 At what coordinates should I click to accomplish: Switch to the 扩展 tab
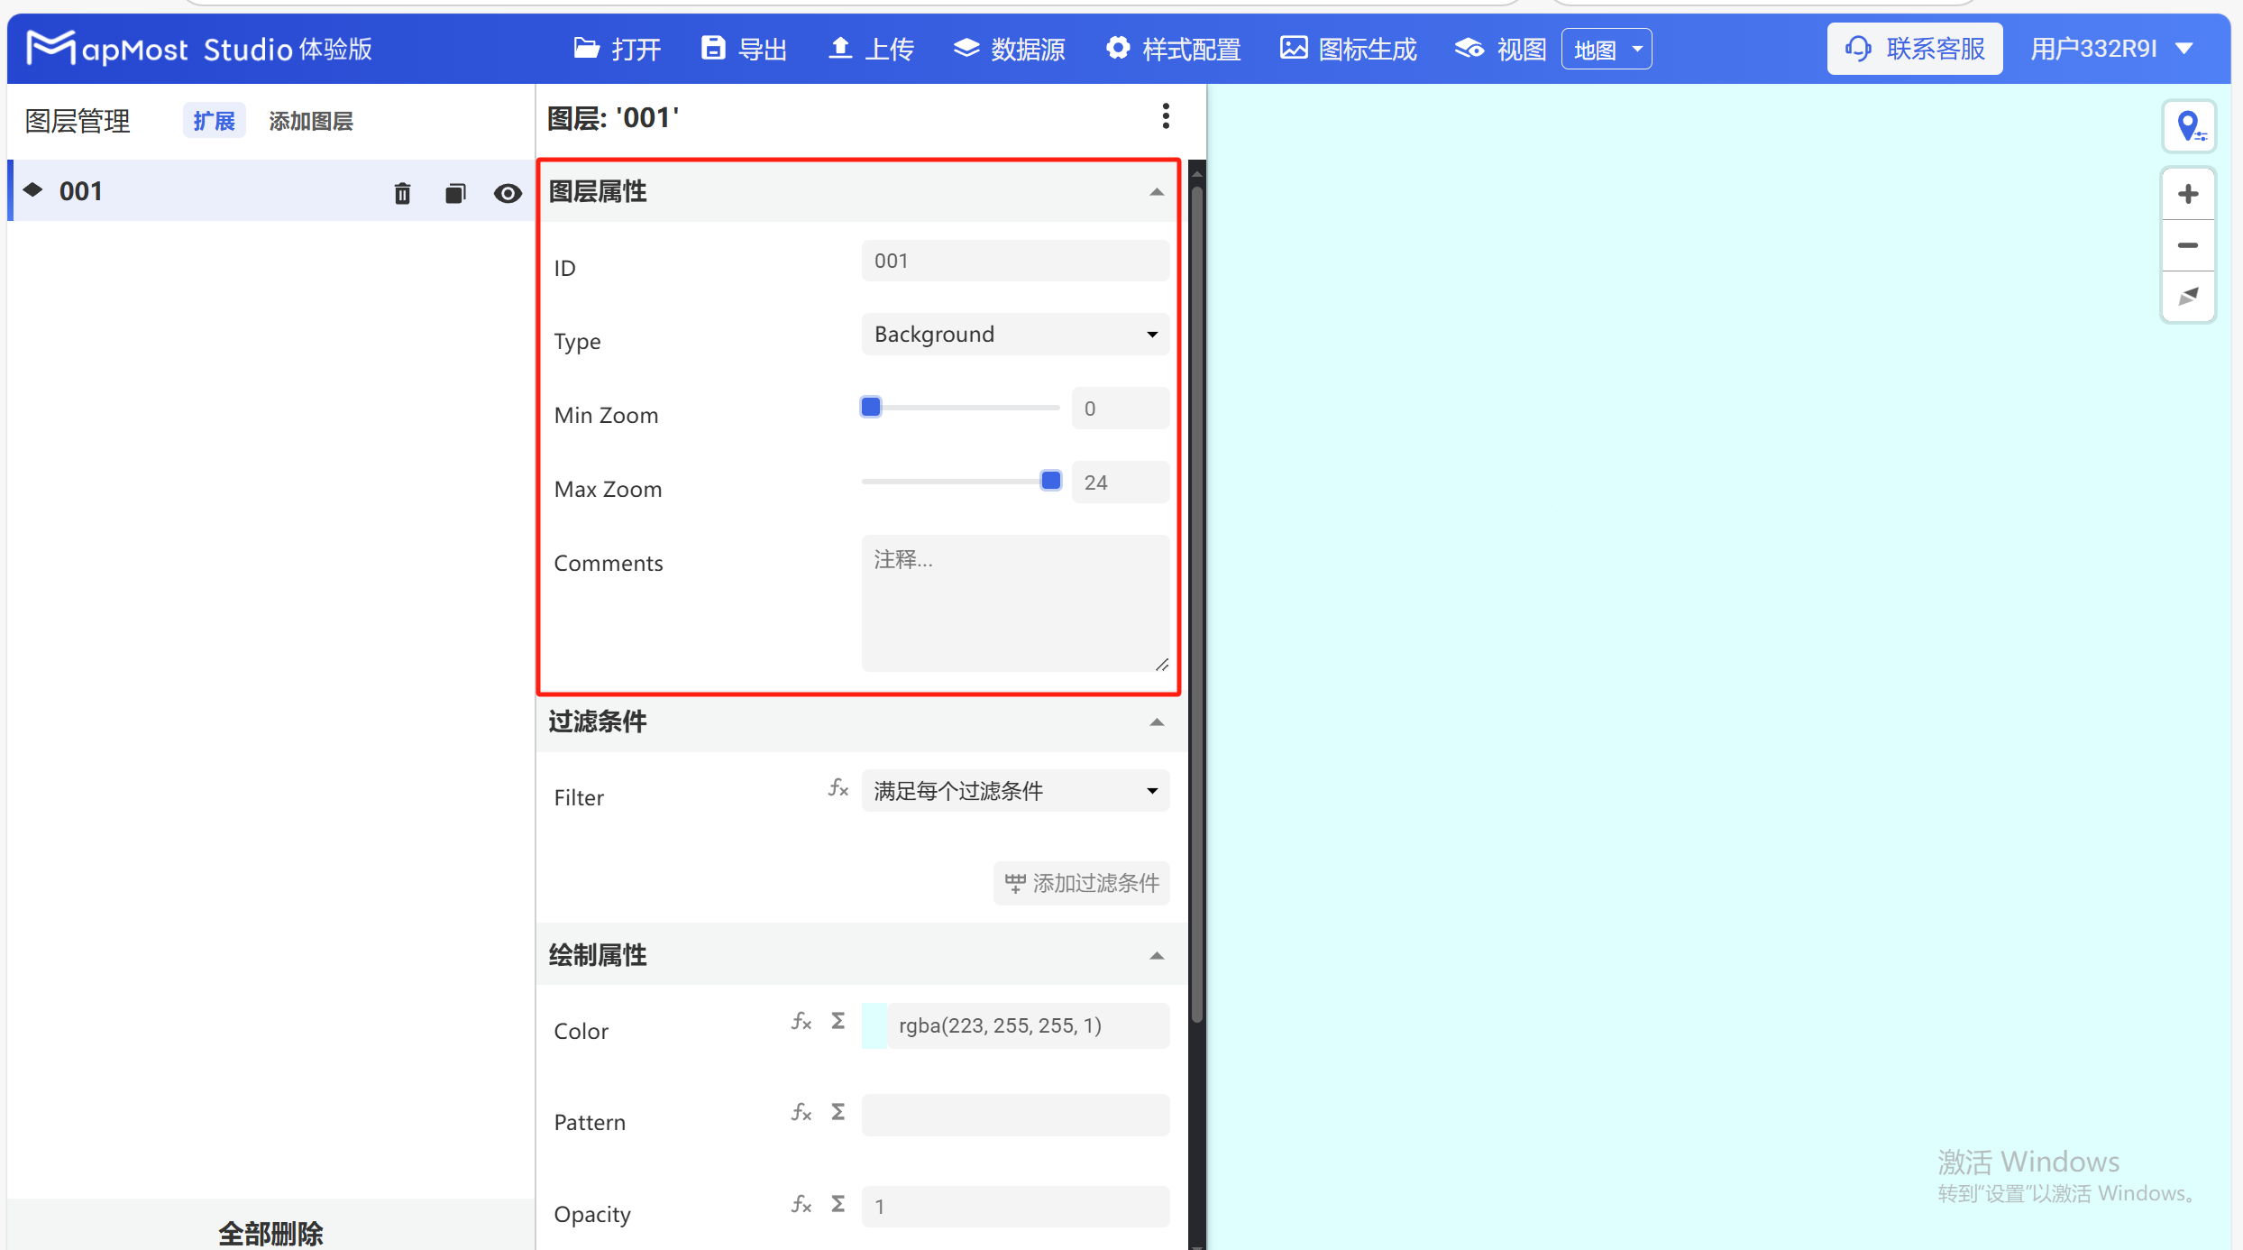(214, 120)
